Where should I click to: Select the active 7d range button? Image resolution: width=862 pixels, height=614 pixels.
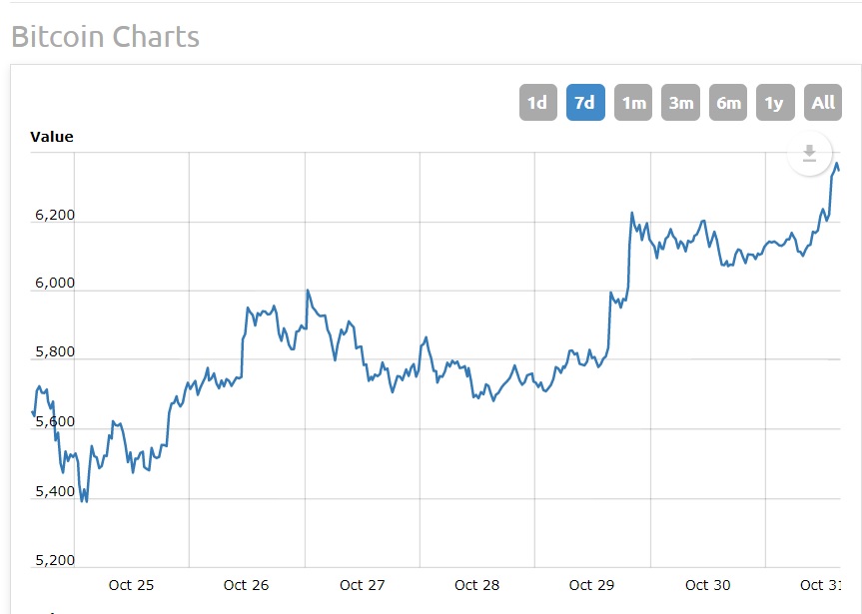tap(585, 103)
